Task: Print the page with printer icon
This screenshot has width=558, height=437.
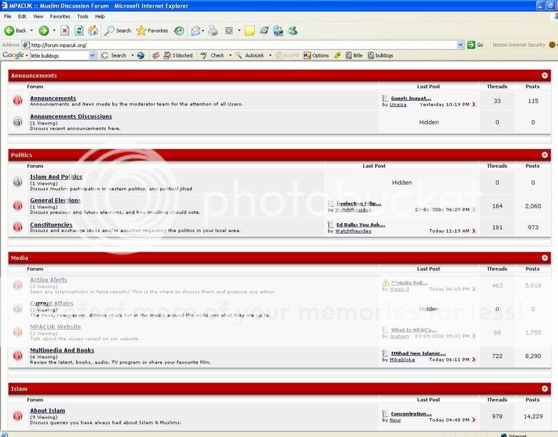Action: (213, 31)
